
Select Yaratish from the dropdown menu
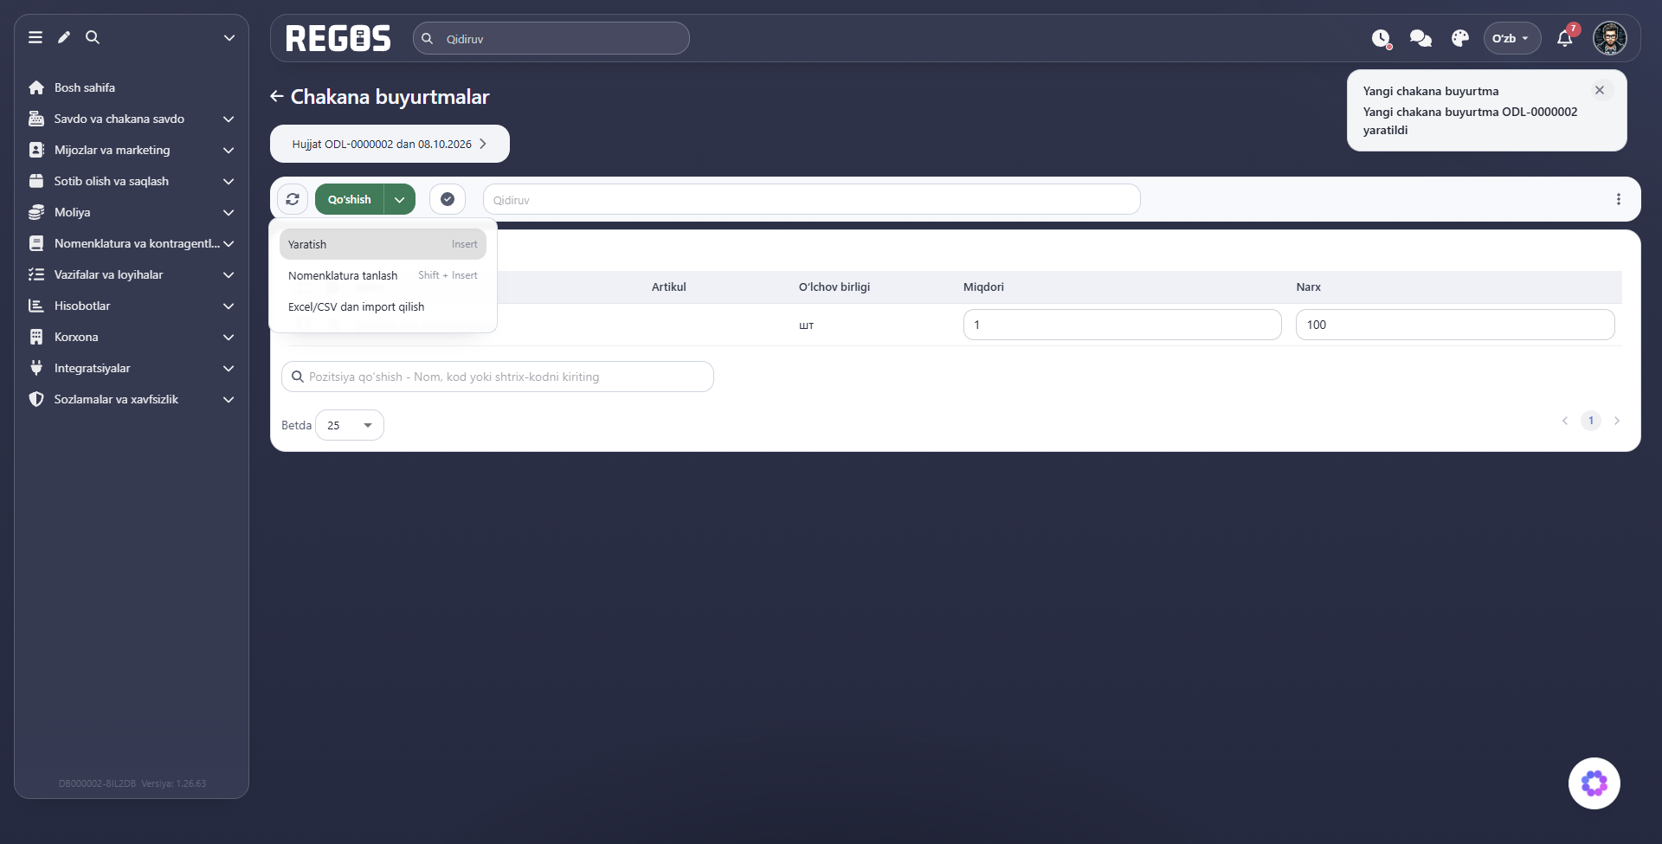(383, 244)
